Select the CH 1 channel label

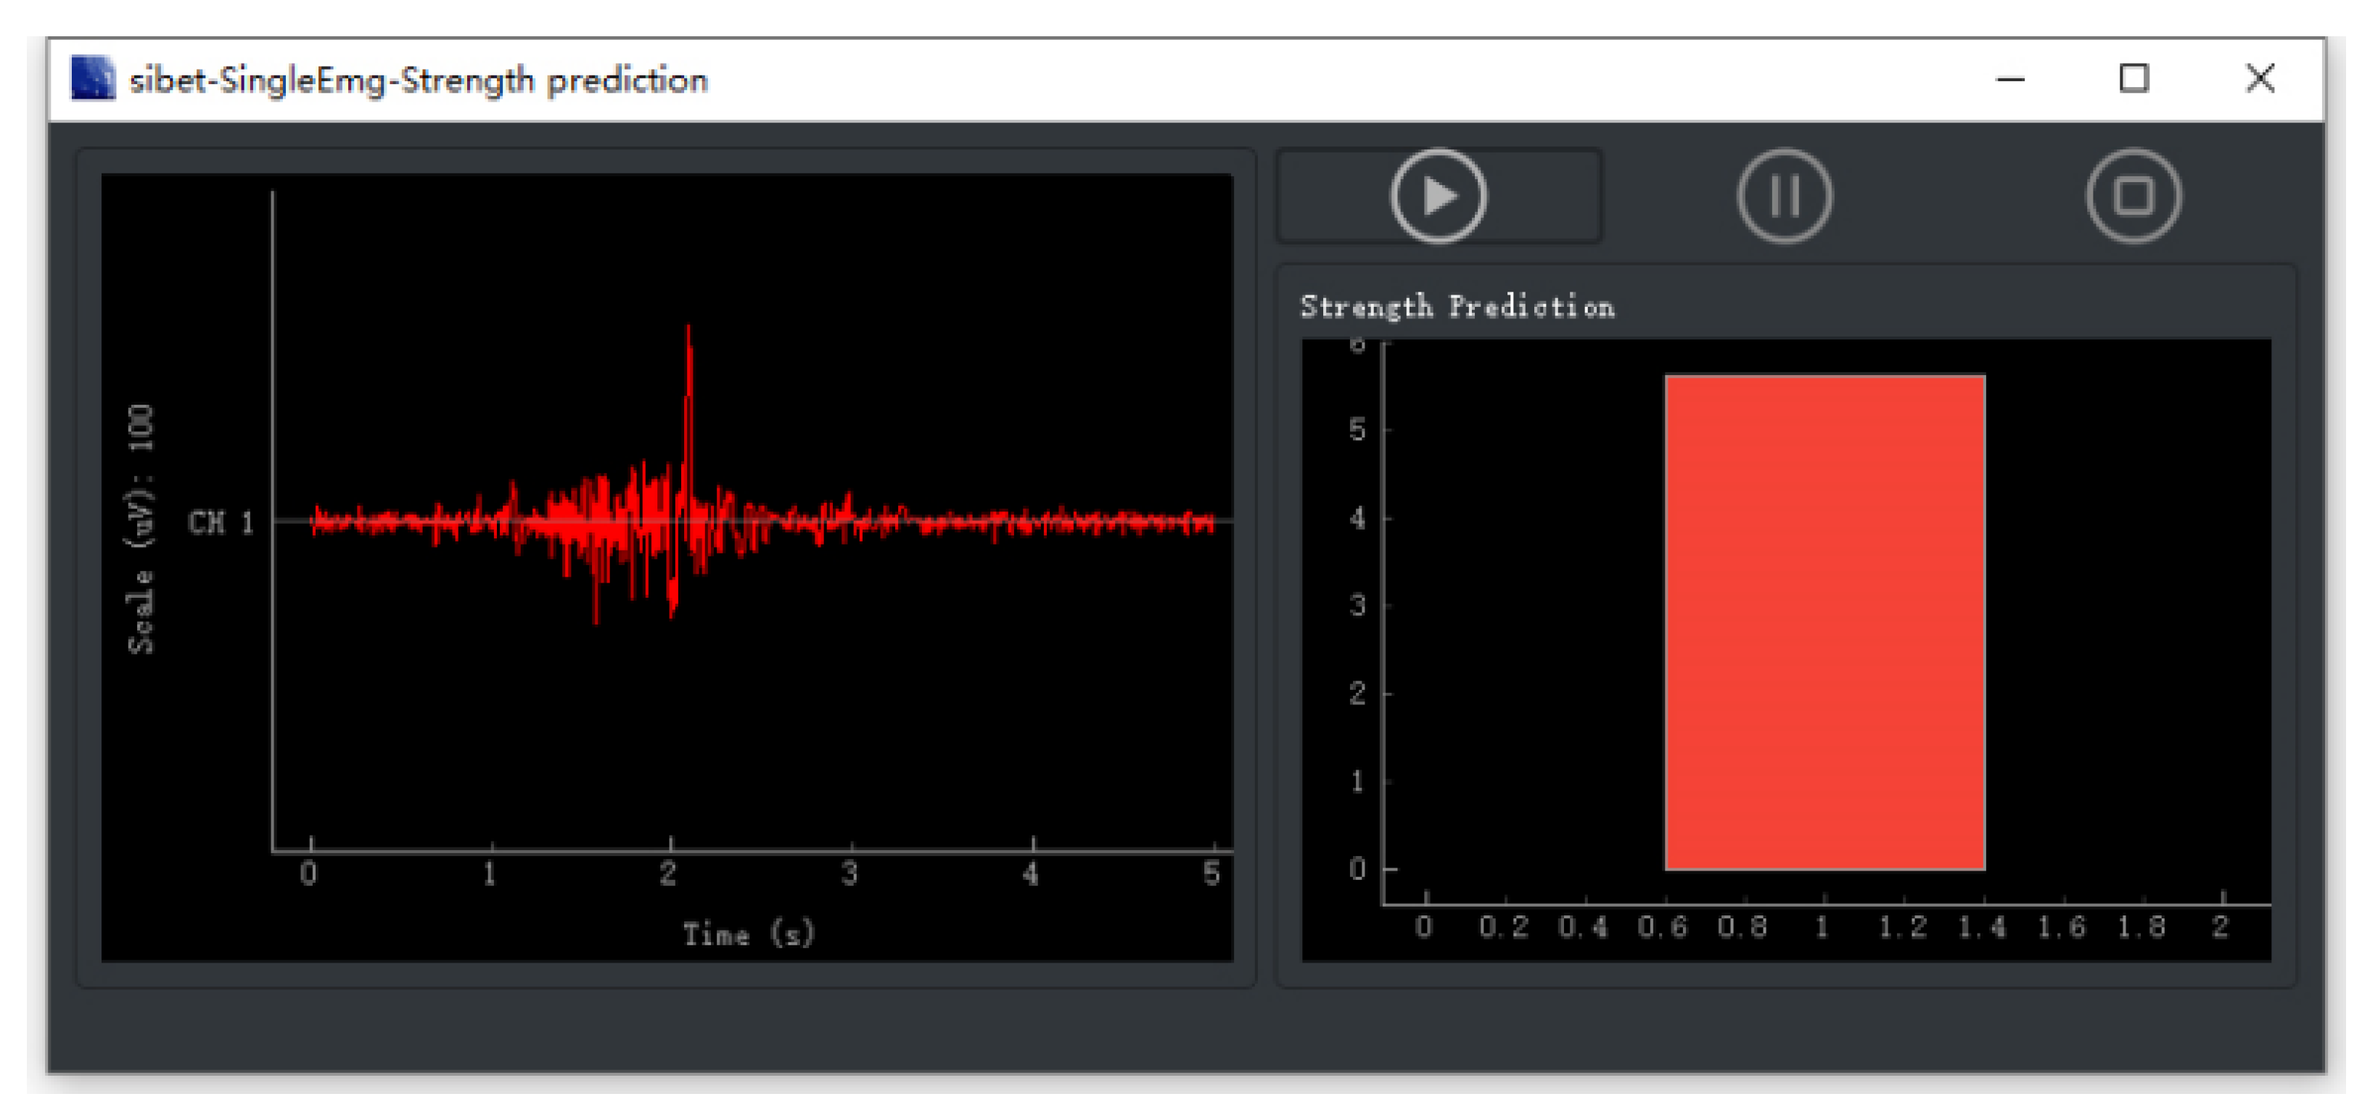pyautogui.click(x=221, y=523)
